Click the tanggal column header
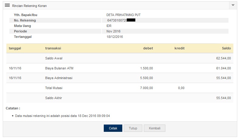The width and height of the screenshot is (240, 140). pyautogui.click(x=15, y=48)
